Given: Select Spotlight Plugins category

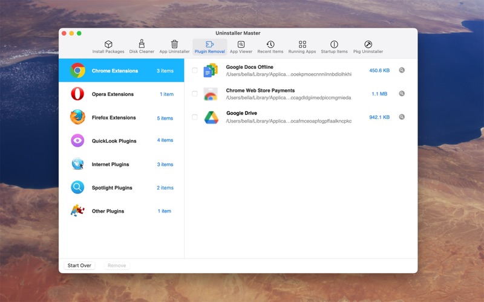Looking at the screenshot, I should click(x=122, y=188).
